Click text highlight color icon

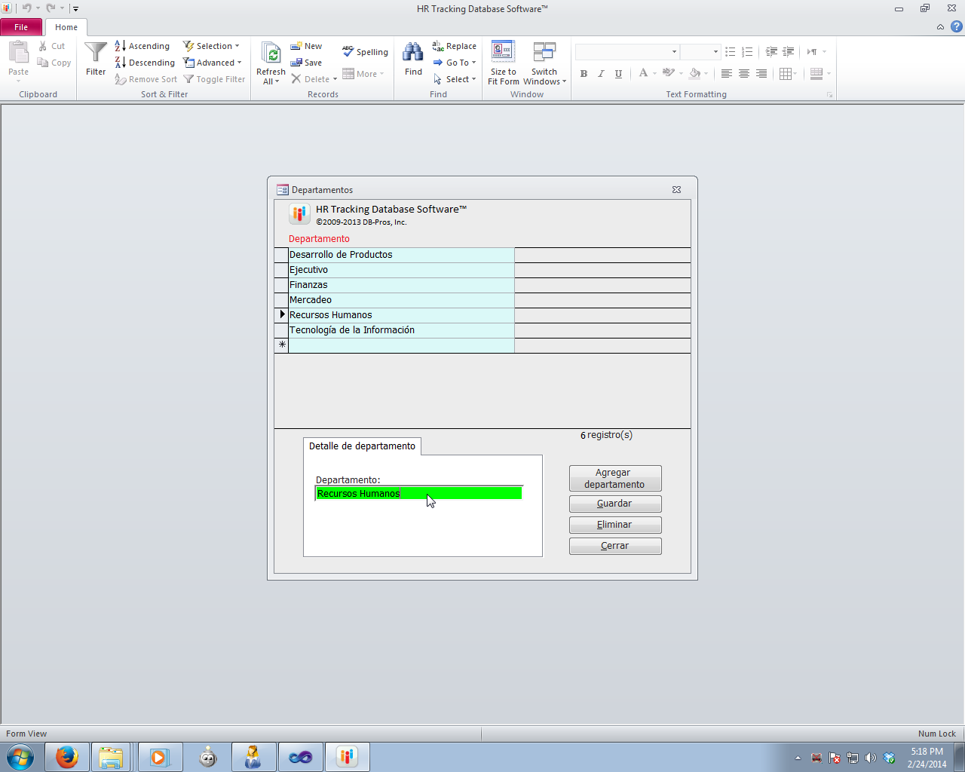[668, 74]
